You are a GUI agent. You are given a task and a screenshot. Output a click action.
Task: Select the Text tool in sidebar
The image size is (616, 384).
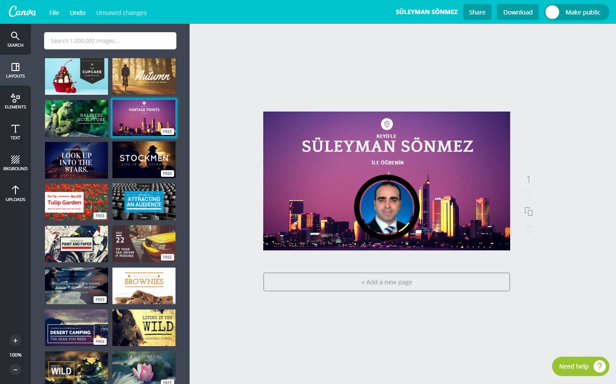pyautogui.click(x=15, y=132)
